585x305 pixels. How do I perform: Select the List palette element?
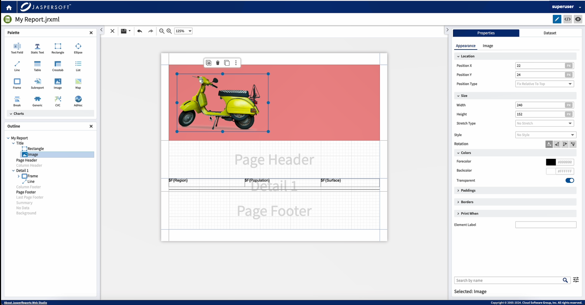(x=78, y=66)
